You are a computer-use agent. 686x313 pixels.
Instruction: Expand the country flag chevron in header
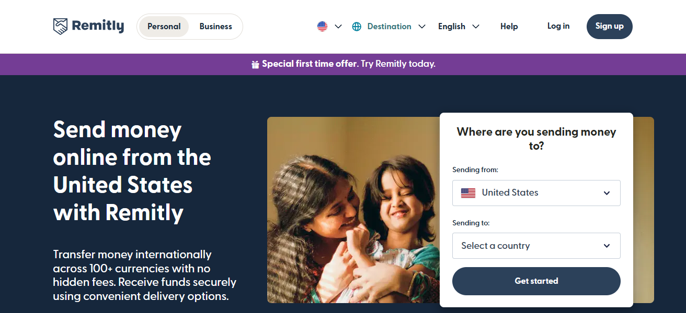(x=338, y=27)
